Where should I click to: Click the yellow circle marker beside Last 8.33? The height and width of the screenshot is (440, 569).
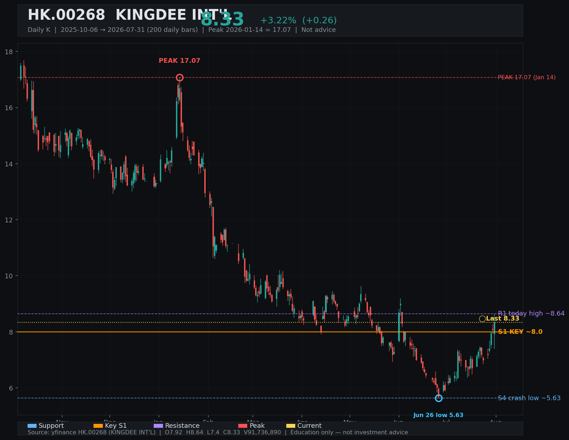click(x=482, y=319)
